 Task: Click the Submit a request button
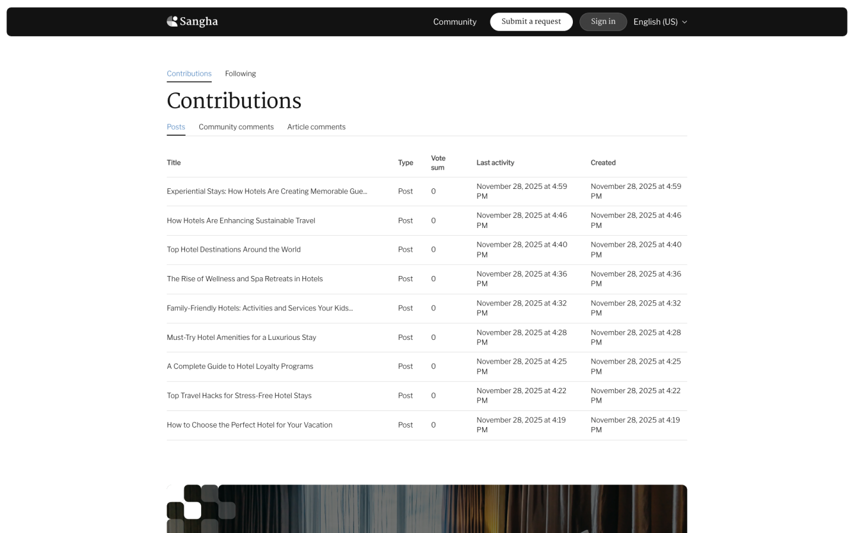(531, 22)
